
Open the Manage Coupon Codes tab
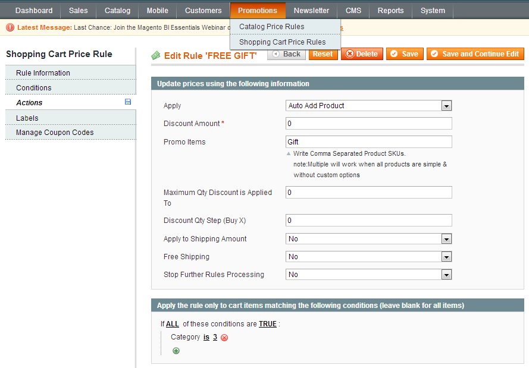click(55, 133)
